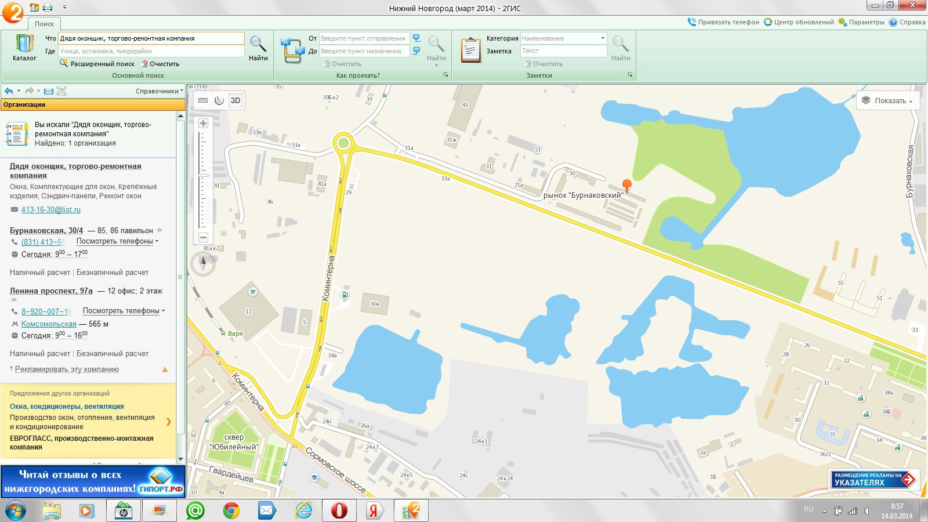The image size is (928, 522).
Task: Click the map compass rotation control
Action: click(x=203, y=264)
